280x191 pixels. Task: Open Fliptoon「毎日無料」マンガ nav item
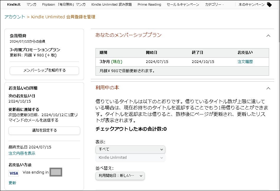[x=64, y=4]
